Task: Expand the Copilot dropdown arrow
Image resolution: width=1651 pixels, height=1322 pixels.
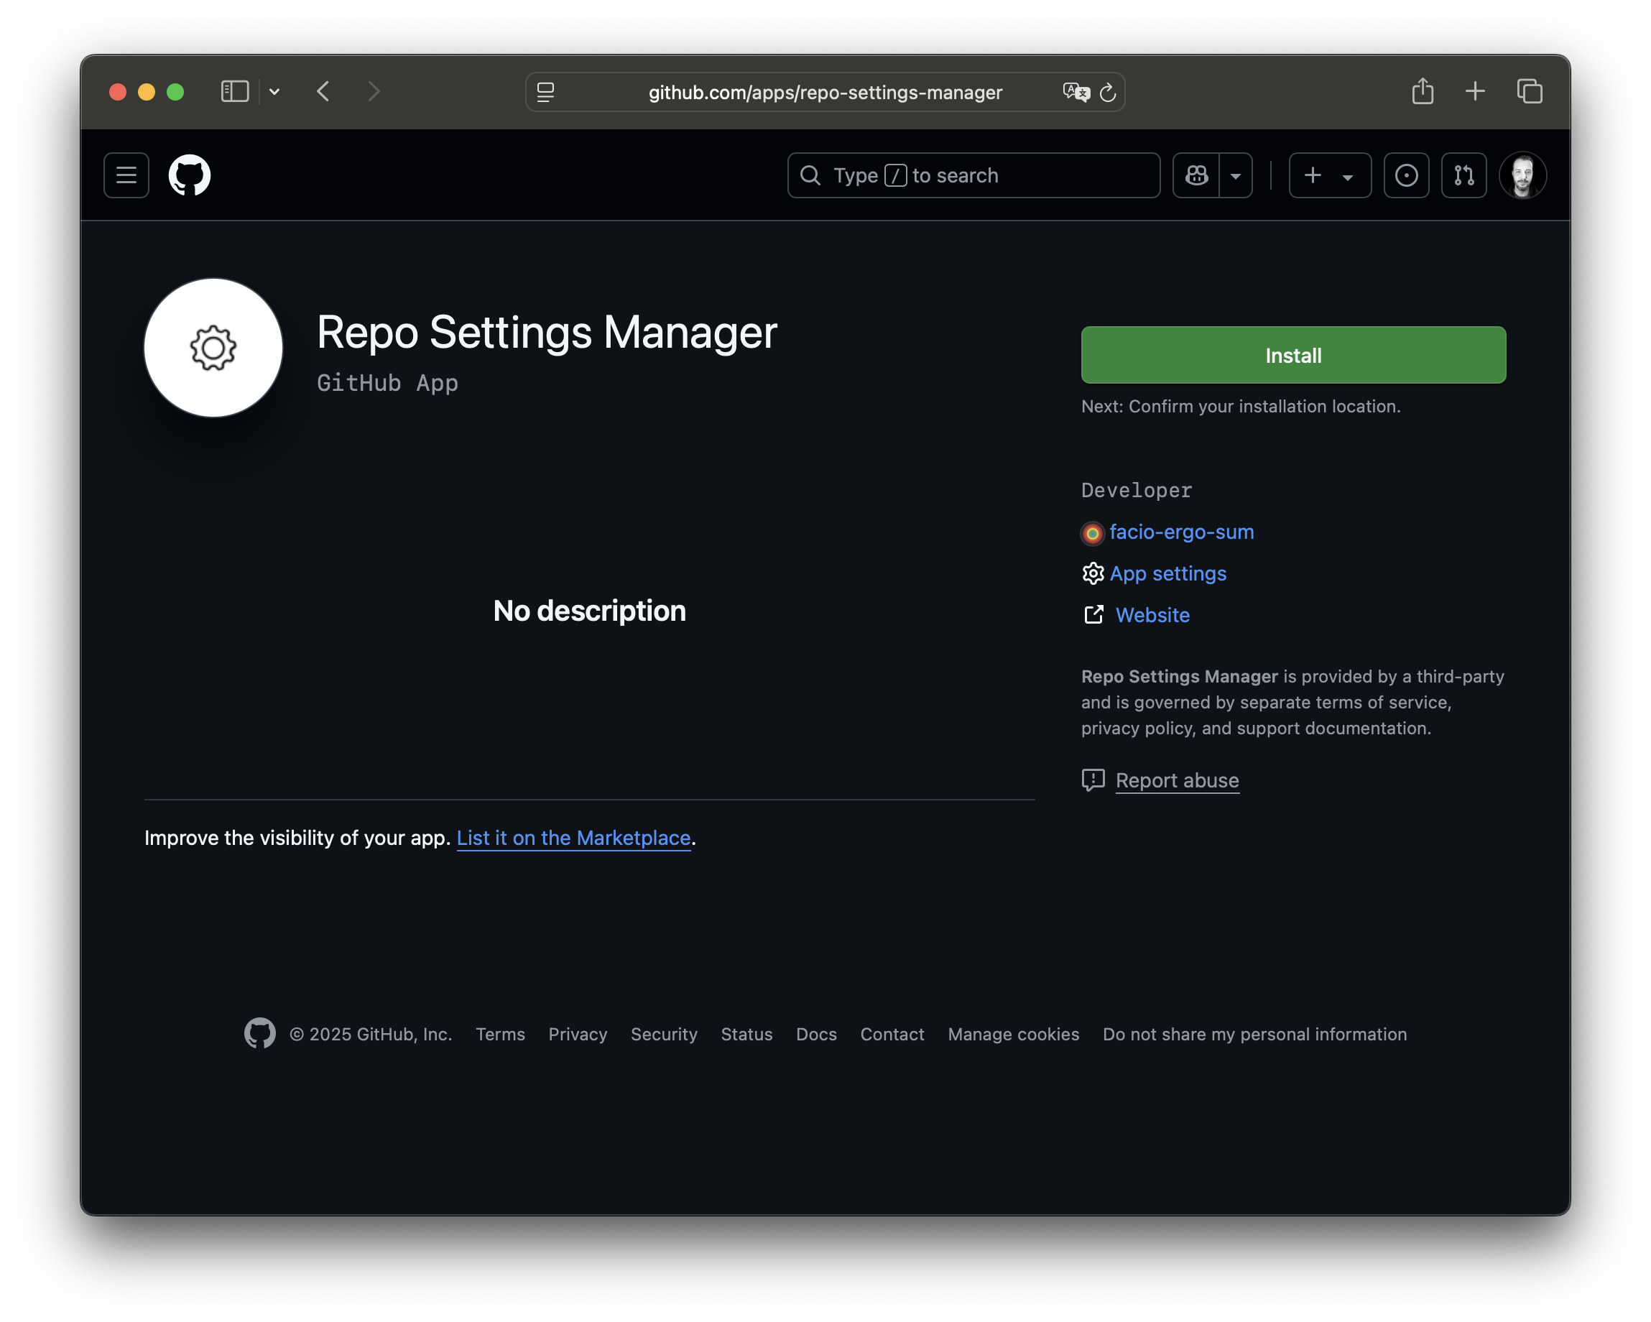Action: pos(1235,176)
